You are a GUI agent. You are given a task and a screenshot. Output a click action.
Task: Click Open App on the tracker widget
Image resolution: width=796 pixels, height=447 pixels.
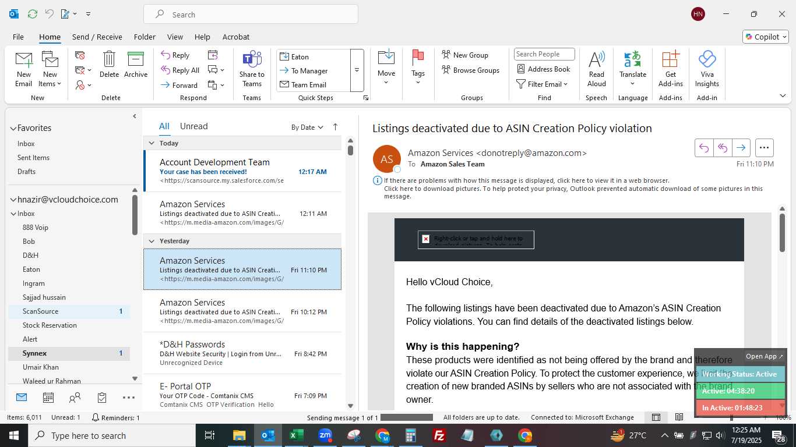click(765, 356)
